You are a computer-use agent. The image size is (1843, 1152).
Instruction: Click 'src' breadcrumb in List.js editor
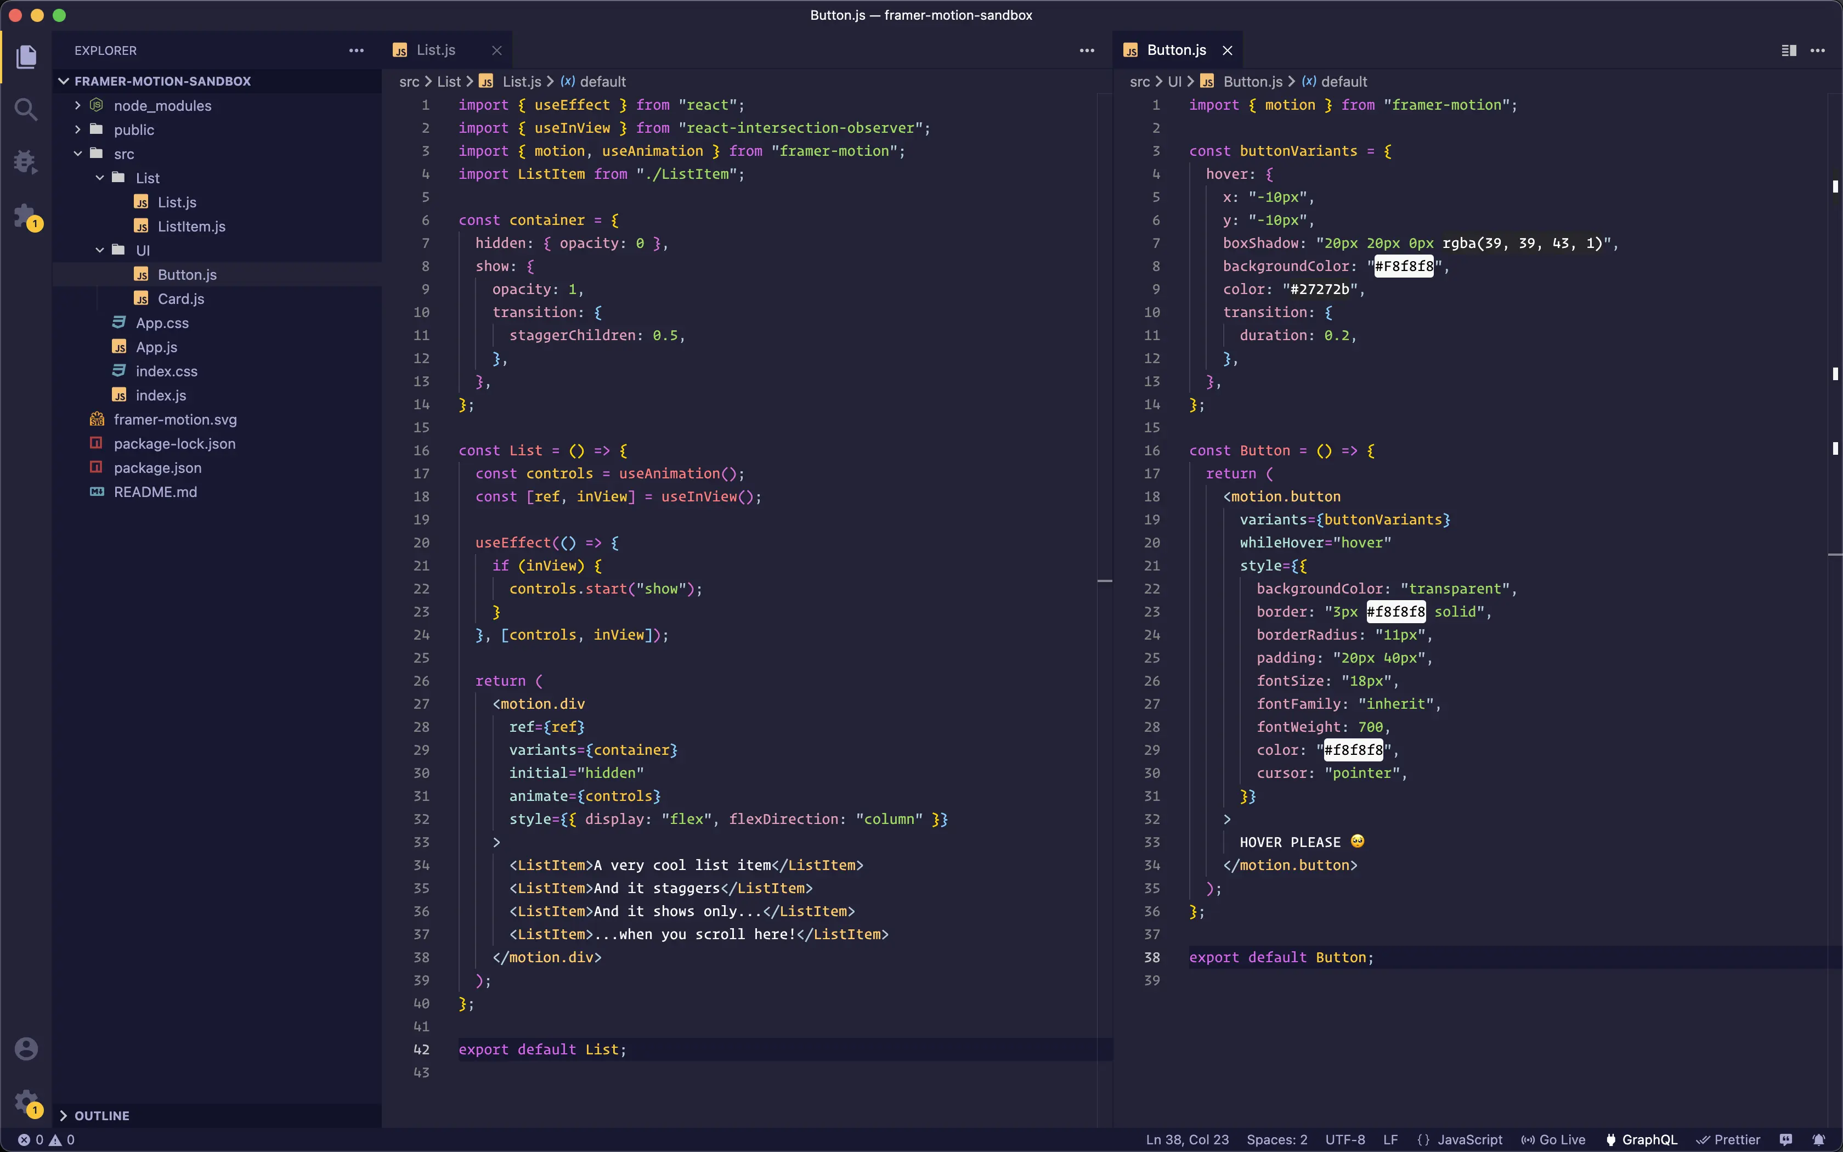pyautogui.click(x=409, y=82)
